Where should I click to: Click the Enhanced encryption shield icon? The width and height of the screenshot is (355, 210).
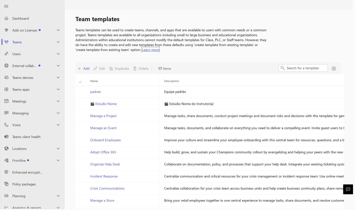(x=6, y=172)
